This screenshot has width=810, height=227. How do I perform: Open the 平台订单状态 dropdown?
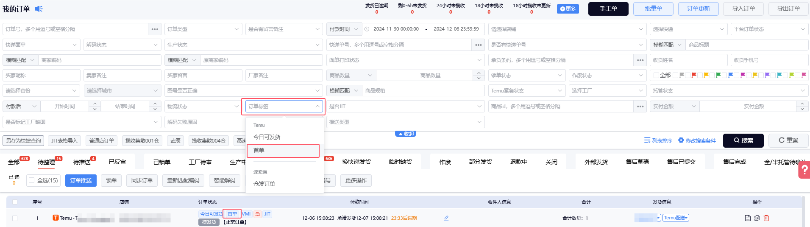[x=770, y=29]
